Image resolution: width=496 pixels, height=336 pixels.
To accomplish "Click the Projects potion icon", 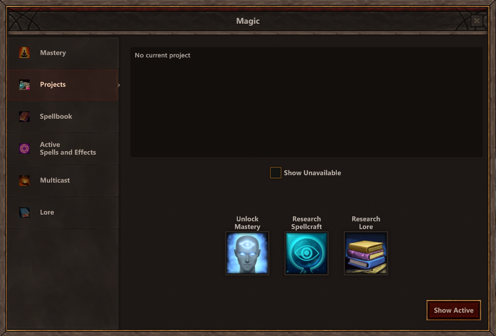I will [24, 84].
